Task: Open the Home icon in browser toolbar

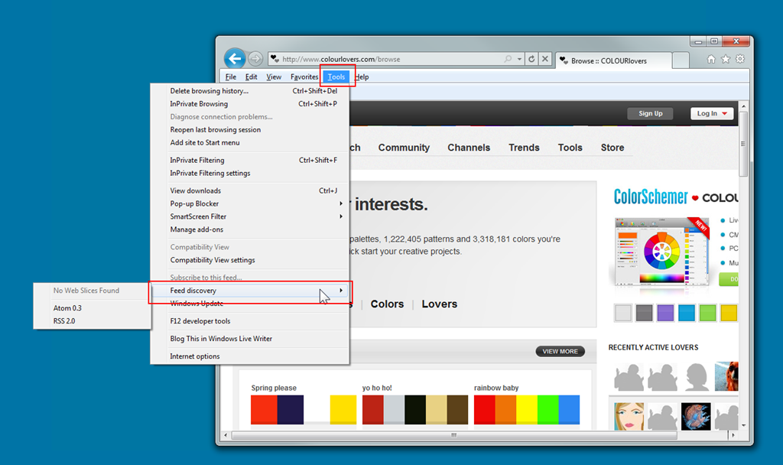Action: 711,60
